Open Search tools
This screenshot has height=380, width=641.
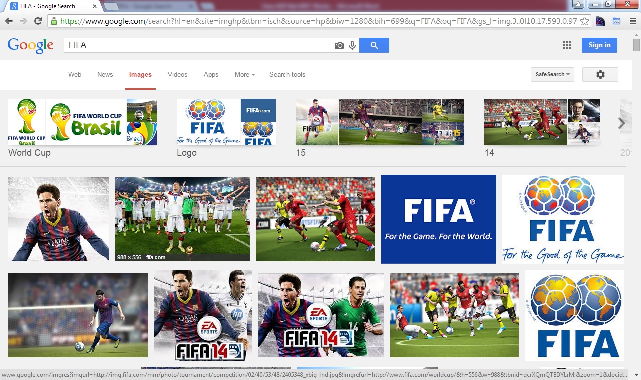(287, 74)
